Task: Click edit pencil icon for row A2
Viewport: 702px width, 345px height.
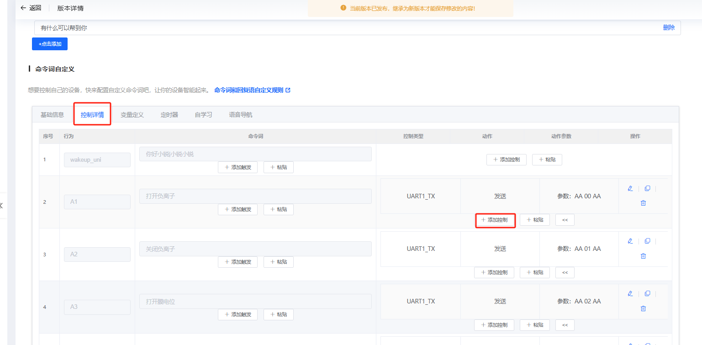Action: [x=630, y=241]
